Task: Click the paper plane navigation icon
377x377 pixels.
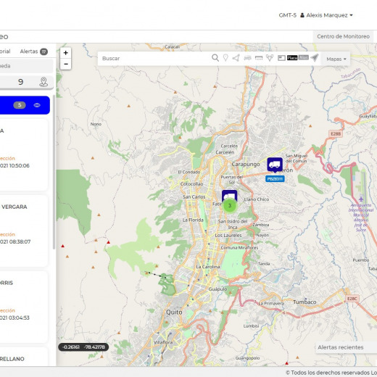Action: pyautogui.click(x=315, y=57)
